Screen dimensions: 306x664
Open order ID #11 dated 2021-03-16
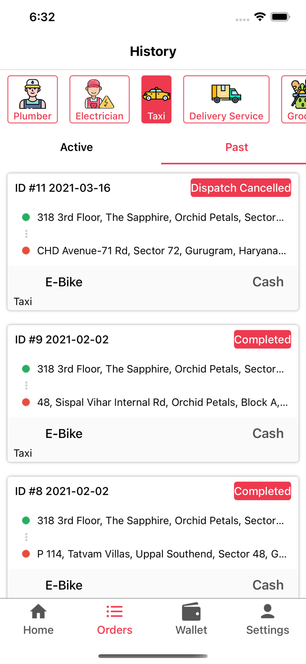click(63, 188)
